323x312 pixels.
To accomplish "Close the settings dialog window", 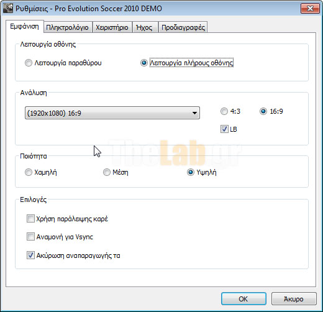I will coord(310,9).
